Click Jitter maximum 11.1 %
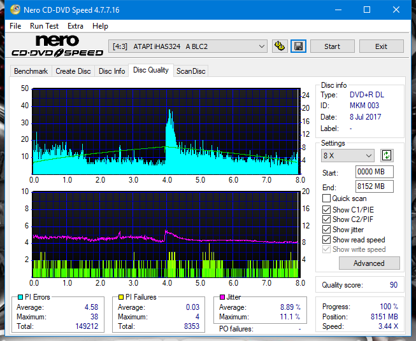This screenshot has height=341, width=416. [x=290, y=317]
